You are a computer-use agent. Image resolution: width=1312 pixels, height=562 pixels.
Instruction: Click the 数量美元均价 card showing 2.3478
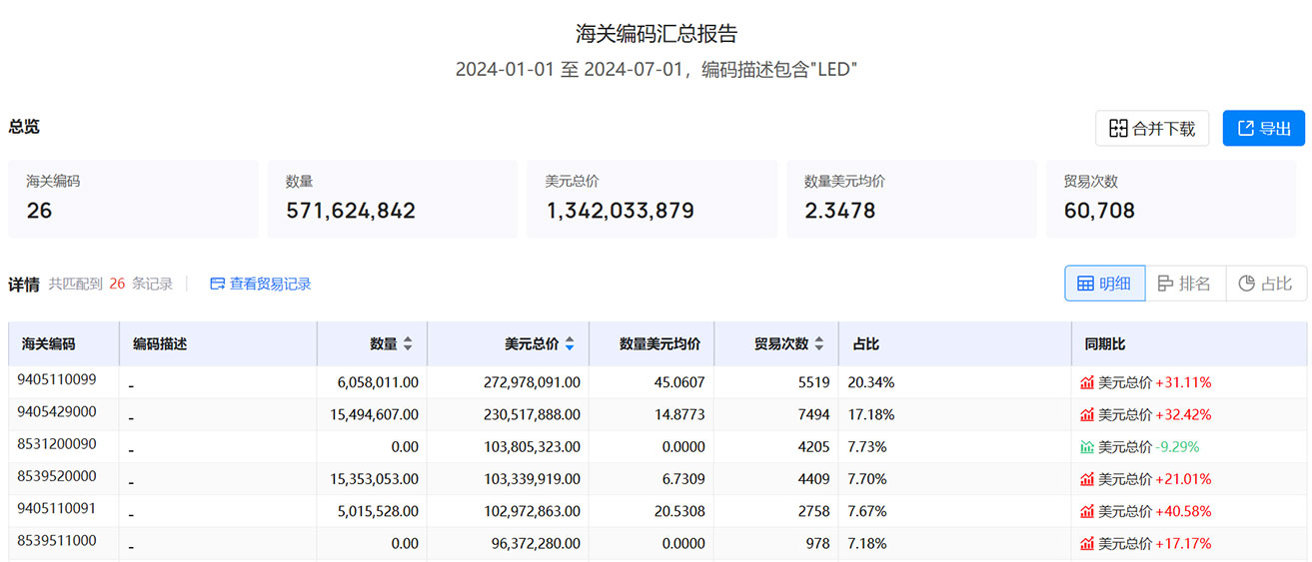click(911, 199)
